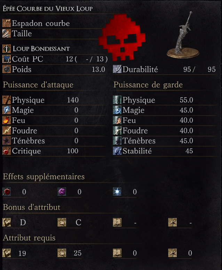Click the intelligence requirement book icon
The height and width of the screenshot is (270, 222).
117,253
